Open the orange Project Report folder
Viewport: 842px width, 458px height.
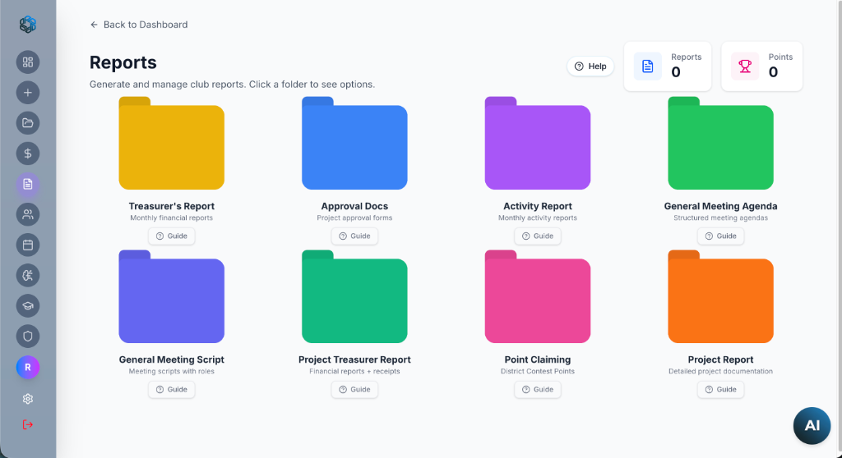pos(720,298)
